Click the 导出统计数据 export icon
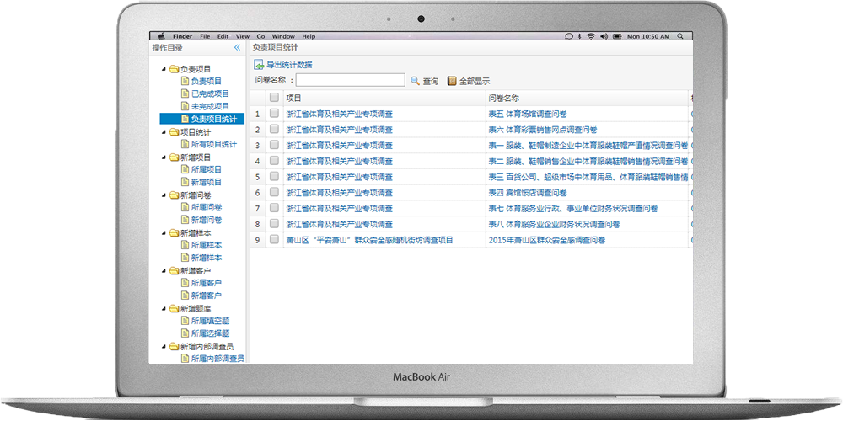 [260, 65]
